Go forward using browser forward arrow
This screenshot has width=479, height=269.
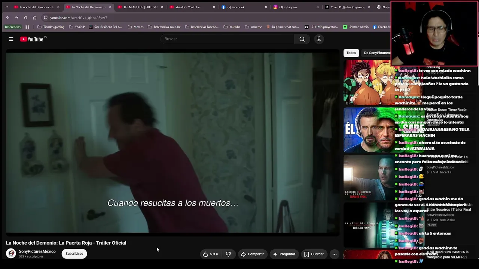click(16, 18)
